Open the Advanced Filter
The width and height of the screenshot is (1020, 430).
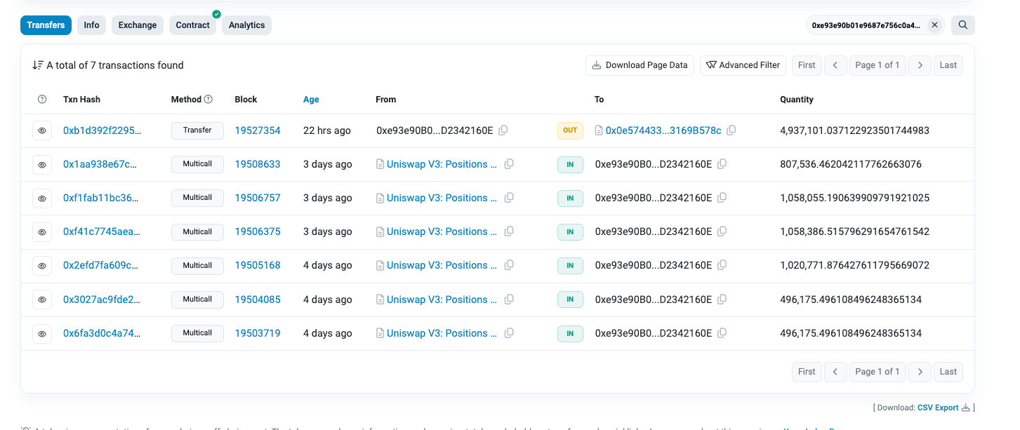pos(743,65)
